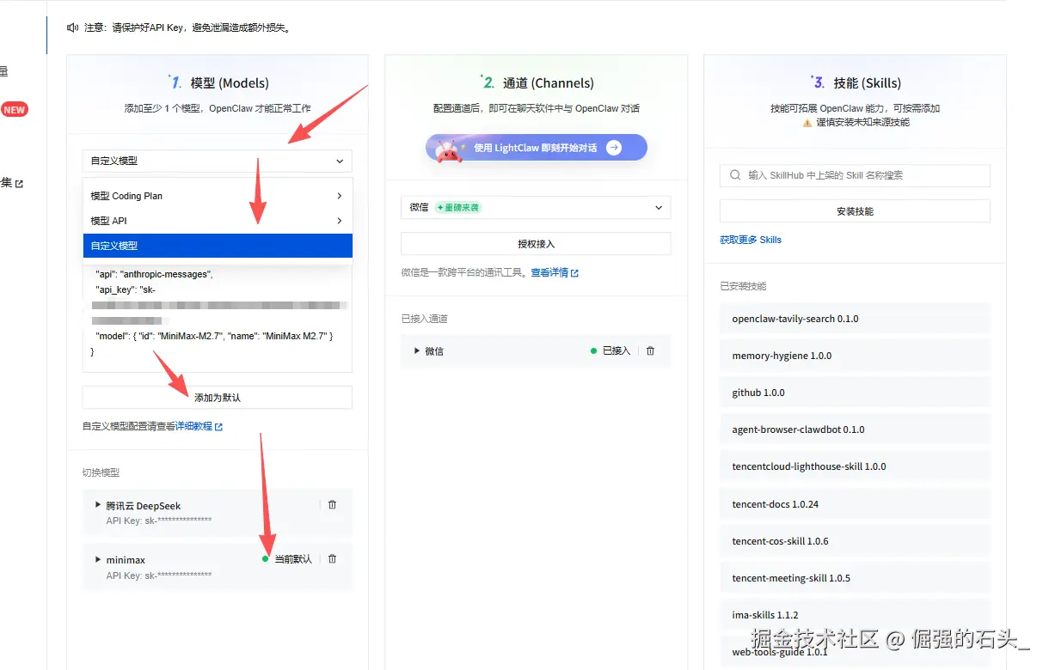Expand the 模型 Coding Plan submenu

(218, 196)
